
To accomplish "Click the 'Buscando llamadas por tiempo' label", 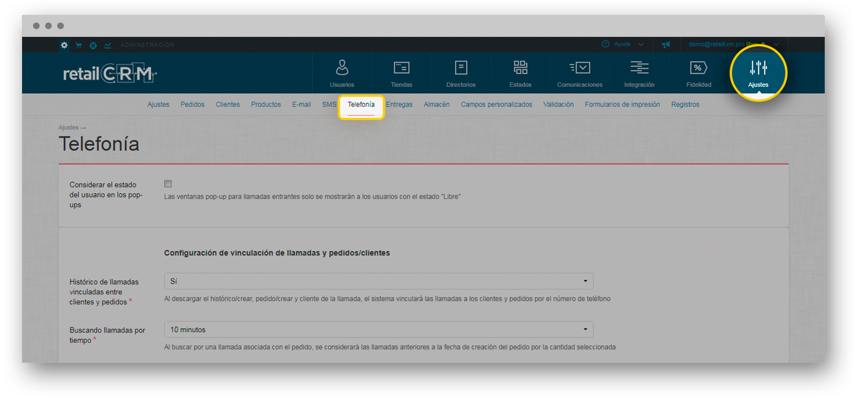I will [x=107, y=335].
